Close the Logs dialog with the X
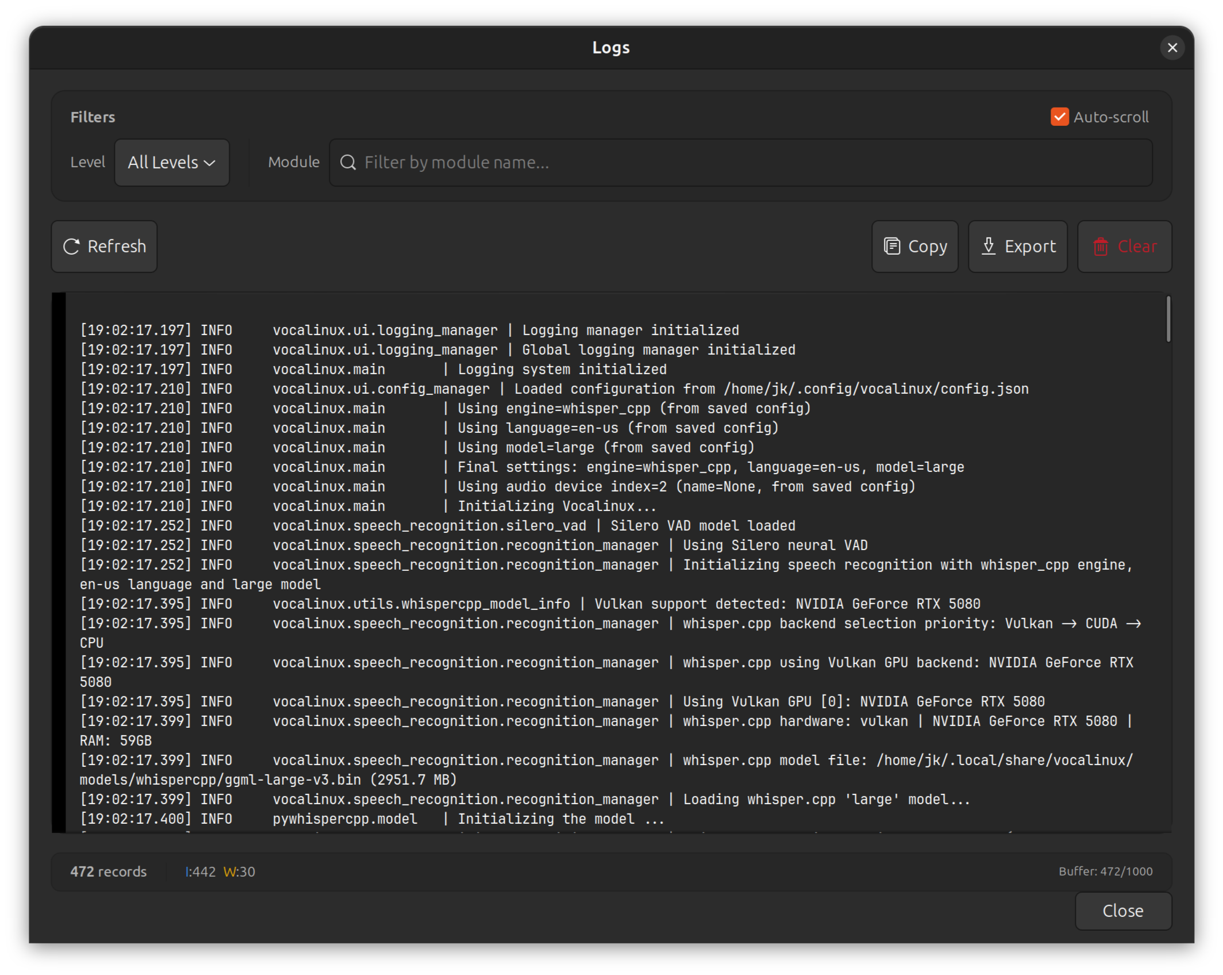1223x975 pixels. point(1172,48)
